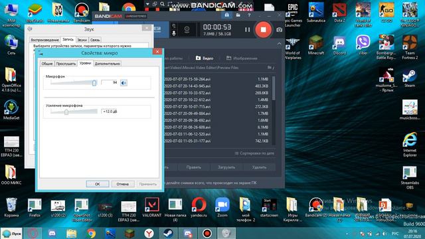Pause the Bandicam recording
Image resolution: width=425 pixels, height=239 pixels.
[247, 29]
